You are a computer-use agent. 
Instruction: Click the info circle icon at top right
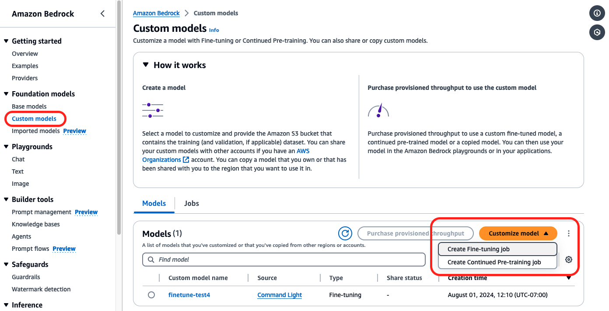tap(597, 13)
